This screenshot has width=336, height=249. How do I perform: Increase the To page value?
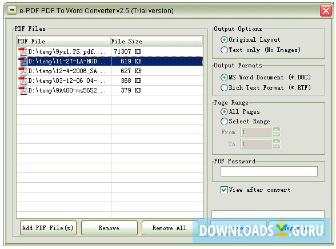276,142
